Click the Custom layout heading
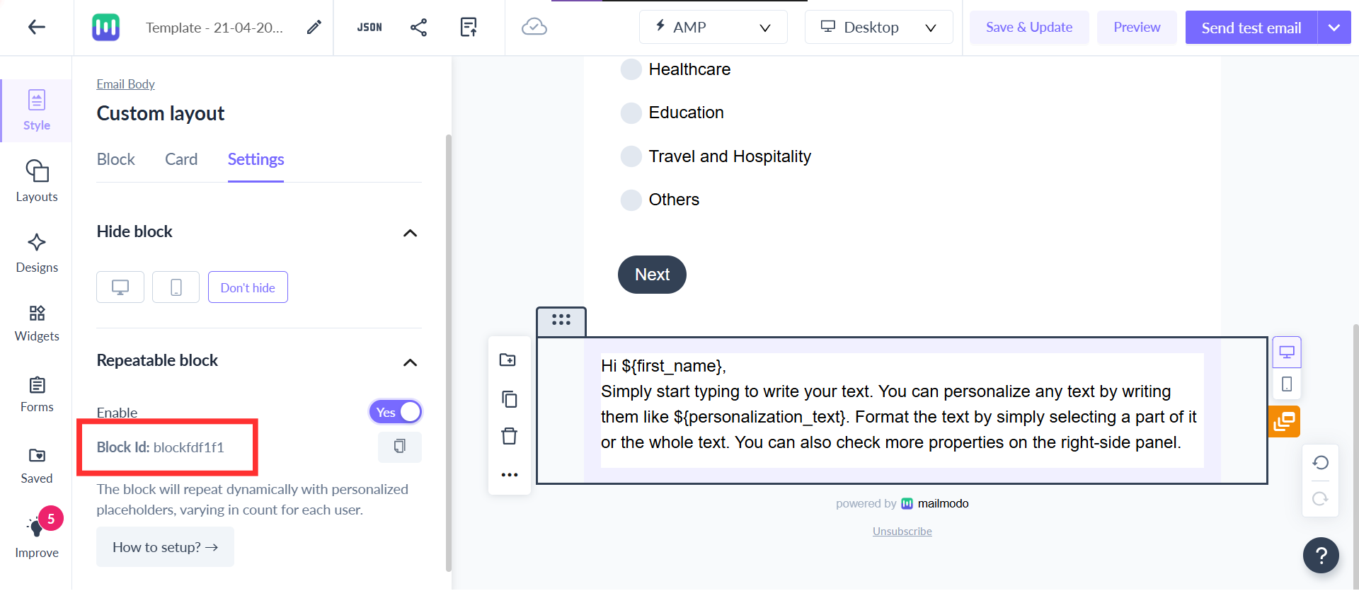This screenshot has height=591, width=1359. click(x=161, y=113)
